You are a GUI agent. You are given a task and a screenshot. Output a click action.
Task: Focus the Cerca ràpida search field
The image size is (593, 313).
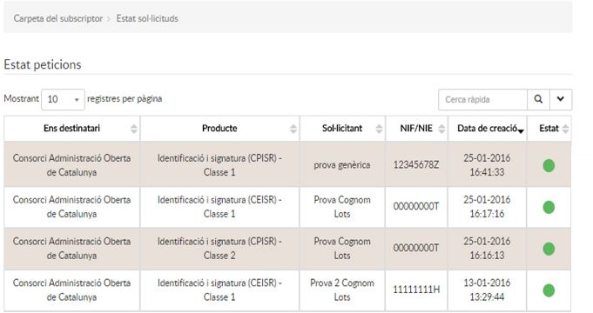click(x=482, y=99)
